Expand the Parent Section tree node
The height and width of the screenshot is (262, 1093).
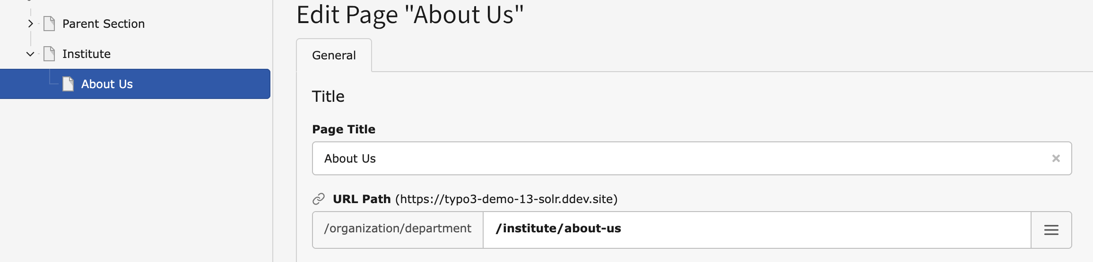coord(30,24)
